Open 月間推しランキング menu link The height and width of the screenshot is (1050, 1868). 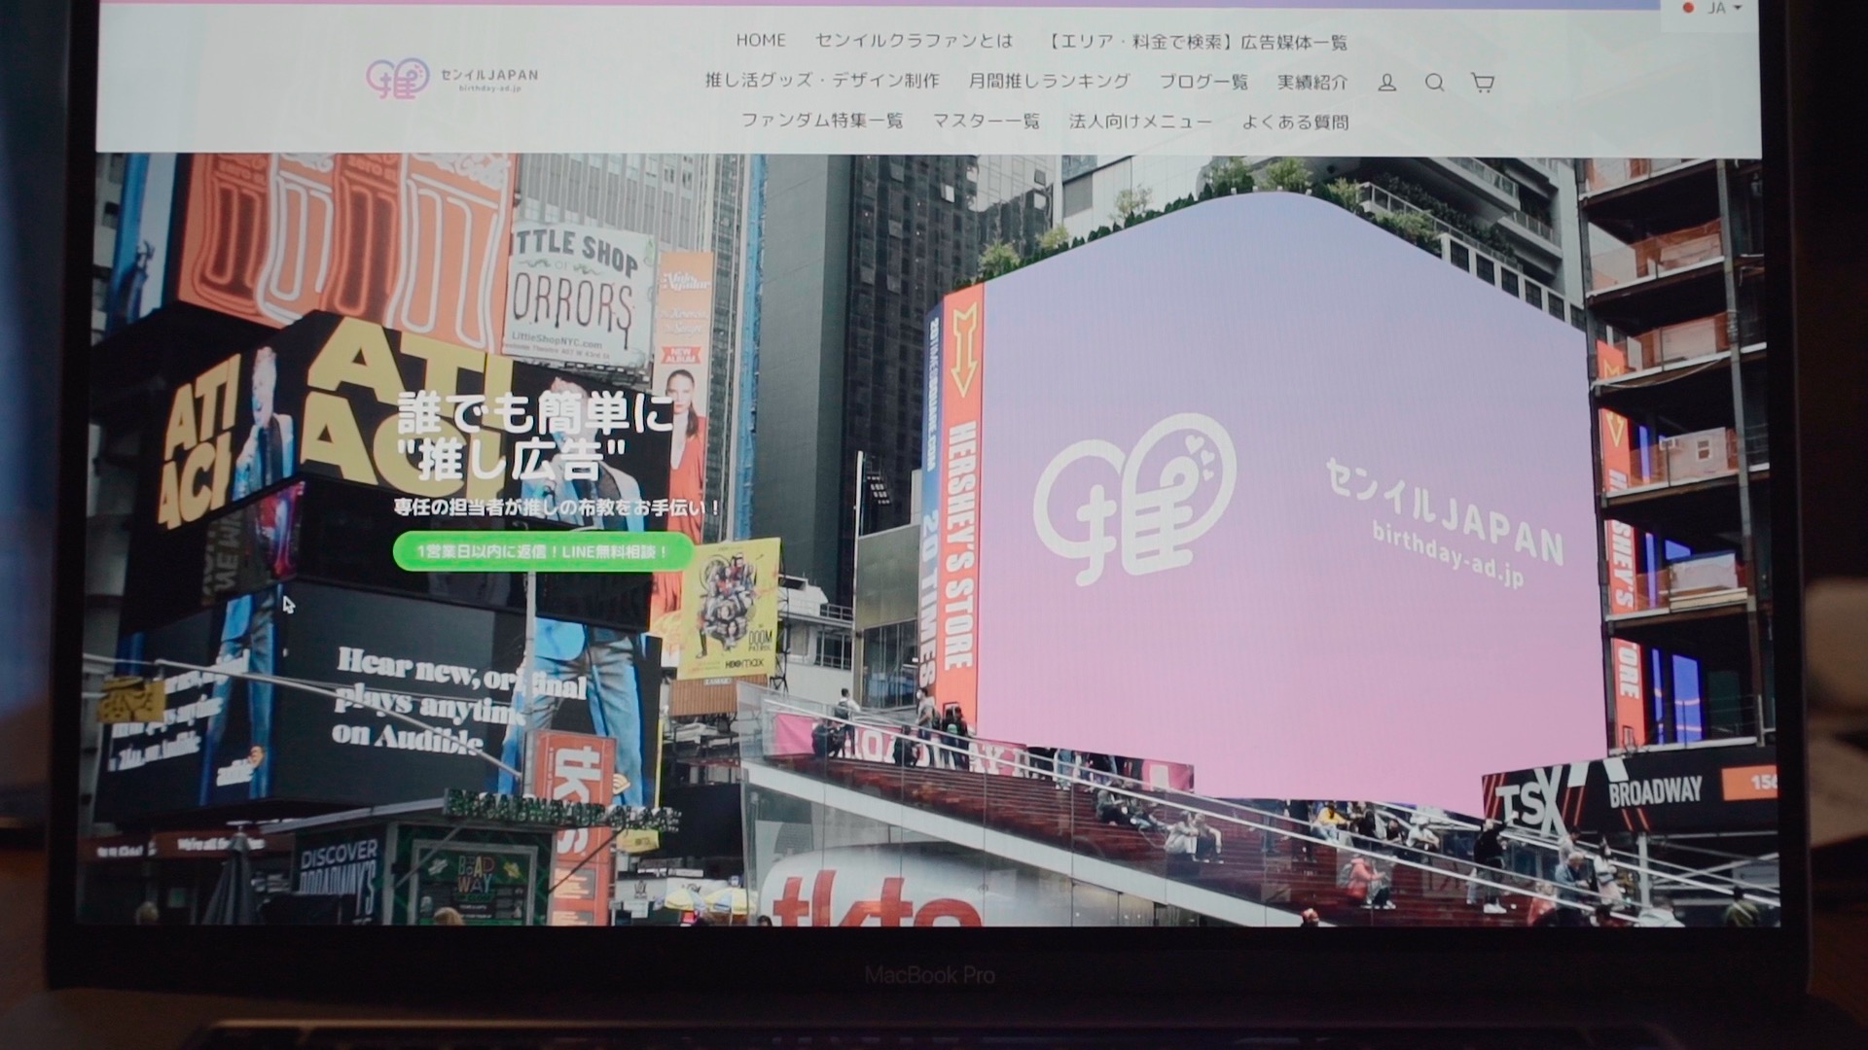(1049, 82)
